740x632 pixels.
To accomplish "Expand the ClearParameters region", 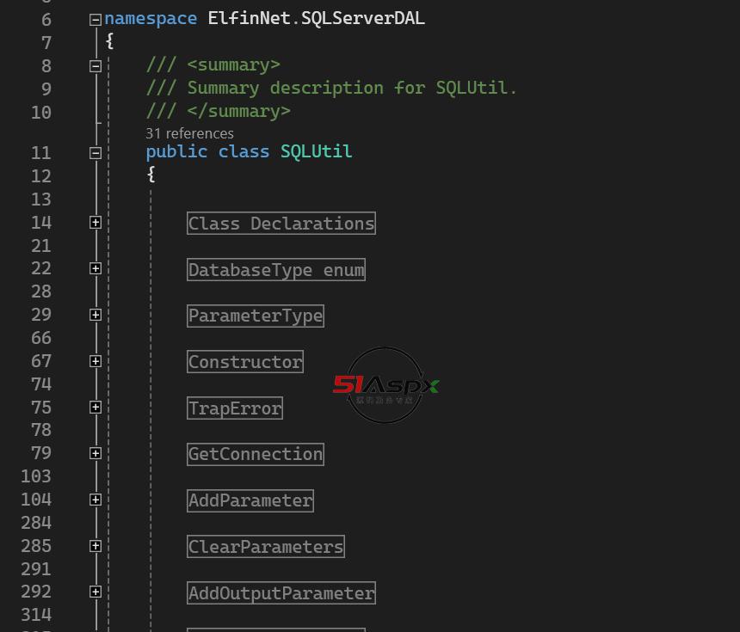I will pyautogui.click(x=96, y=546).
